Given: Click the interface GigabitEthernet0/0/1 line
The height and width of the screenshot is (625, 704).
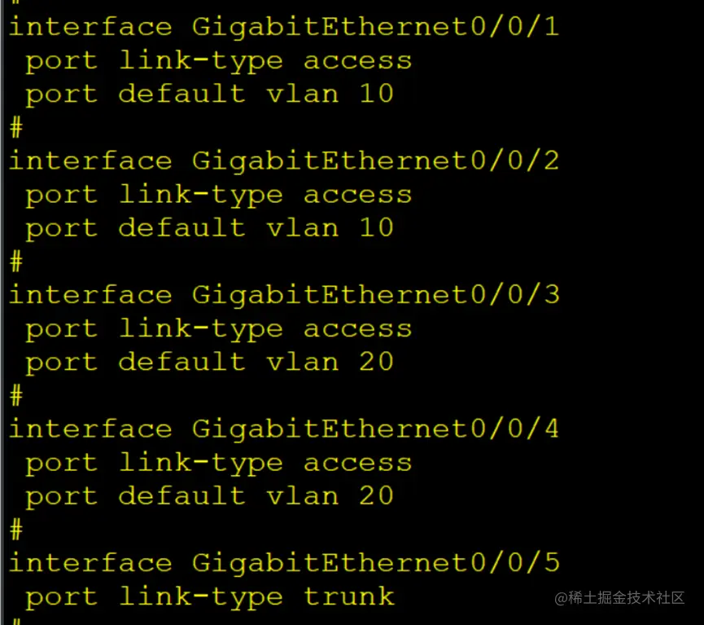Looking at the screenshot, I should coord(284,27).
